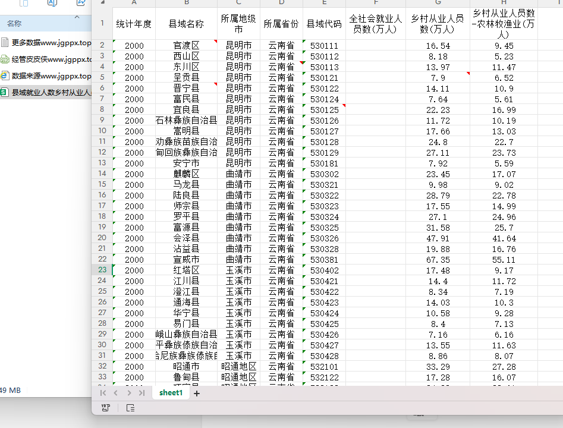Open the VB macro icon in status bar

(x=106, y=408)
